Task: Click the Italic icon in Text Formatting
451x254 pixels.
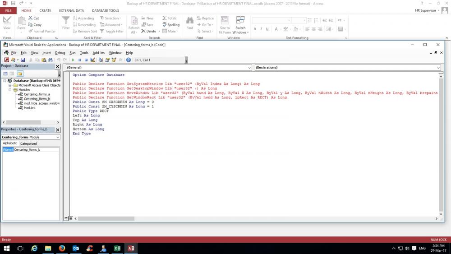Action: point(261,29)
